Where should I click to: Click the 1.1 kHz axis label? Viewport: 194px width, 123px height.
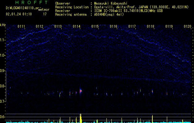[x=3, y=40]
